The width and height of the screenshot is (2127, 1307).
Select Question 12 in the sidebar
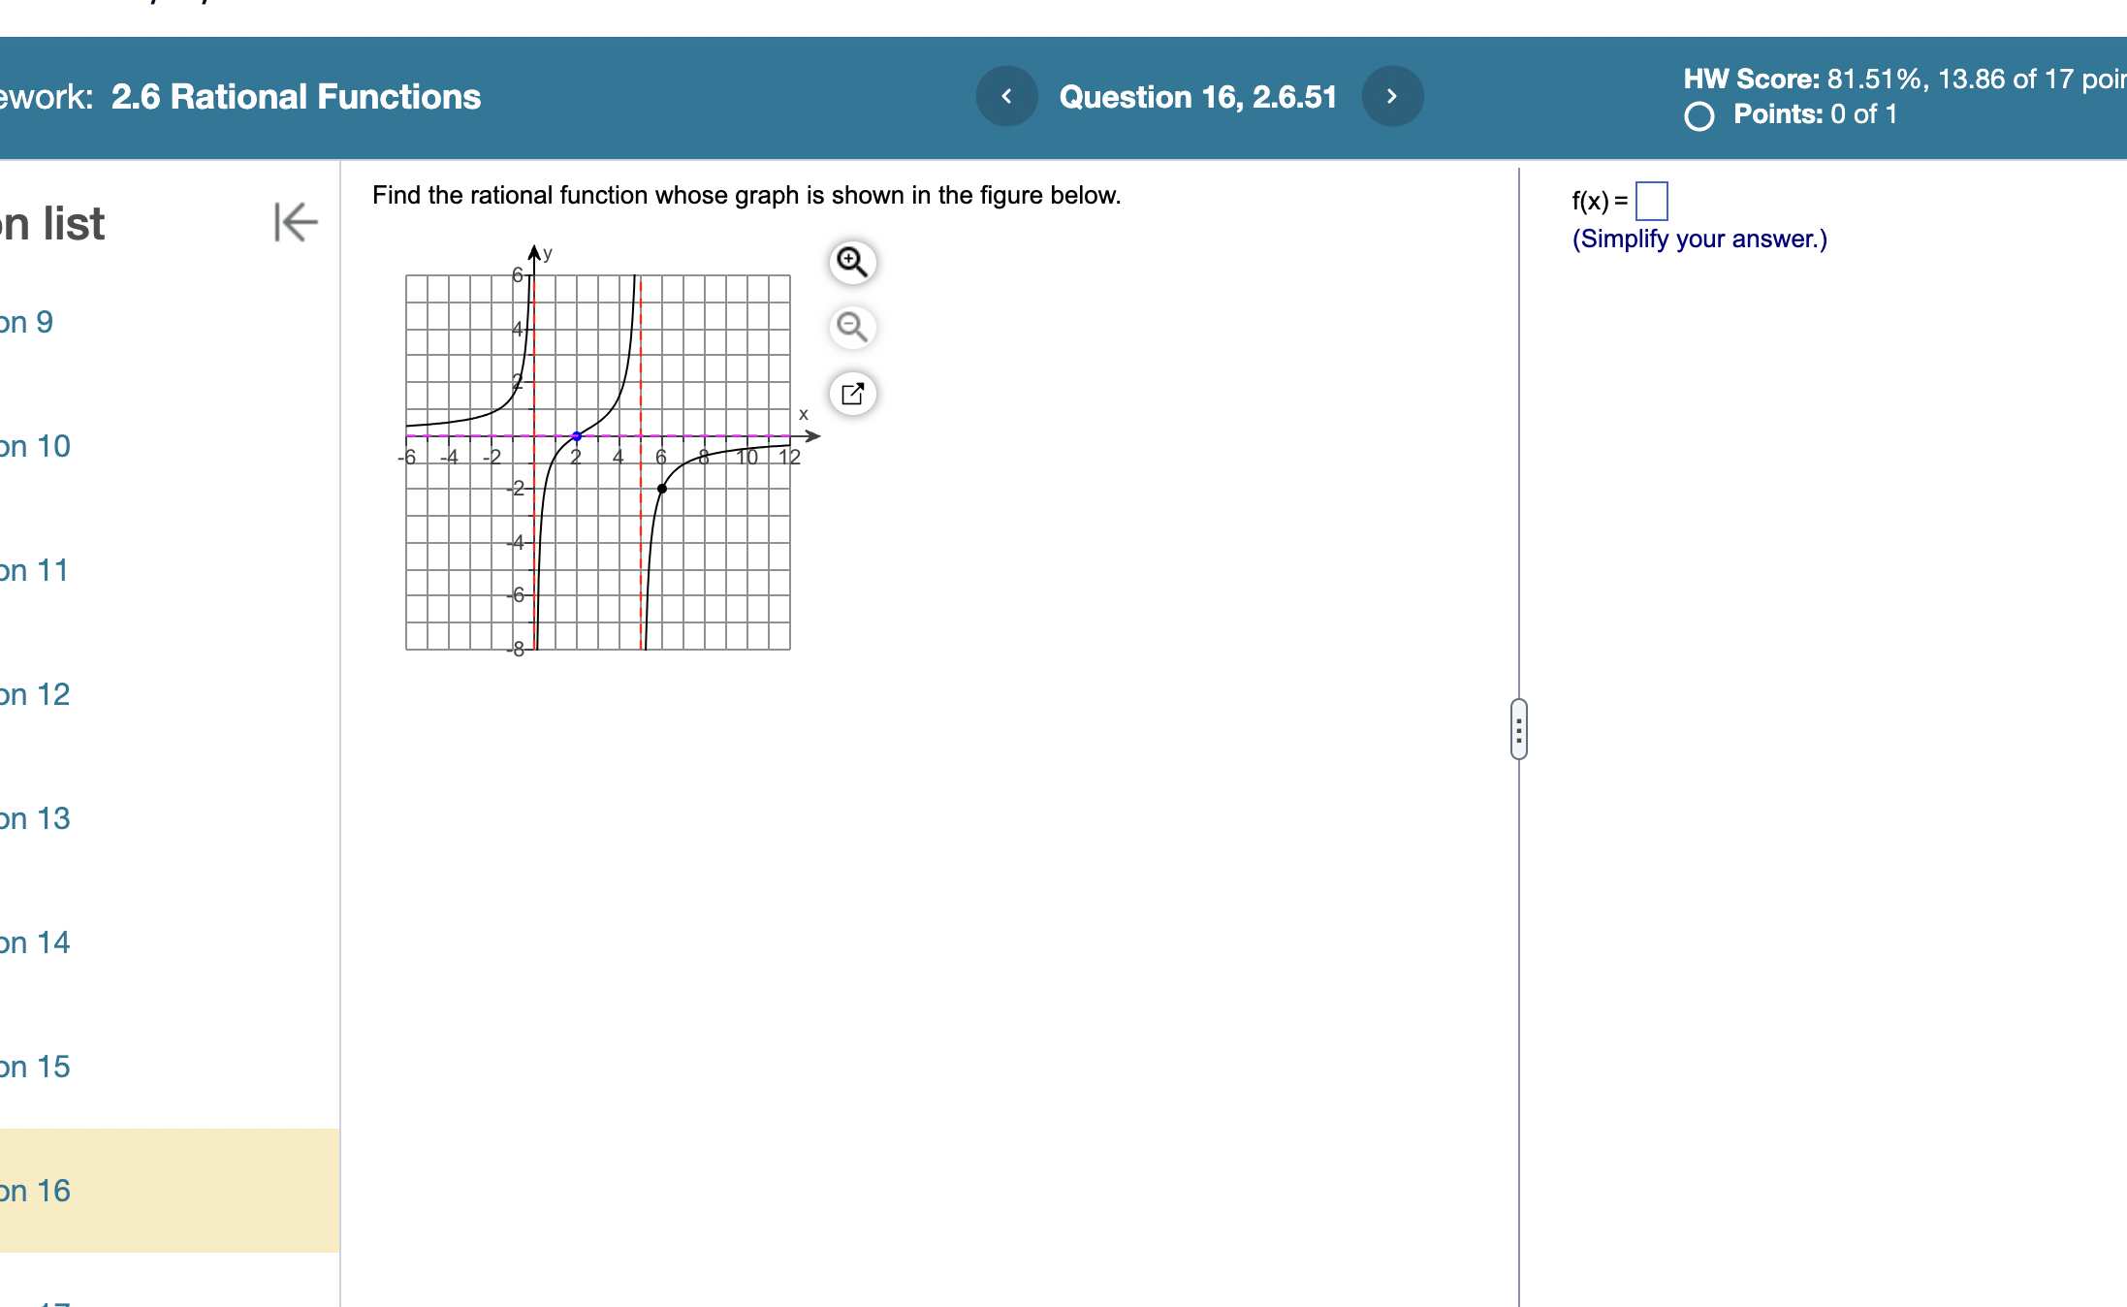coord(37,694)
